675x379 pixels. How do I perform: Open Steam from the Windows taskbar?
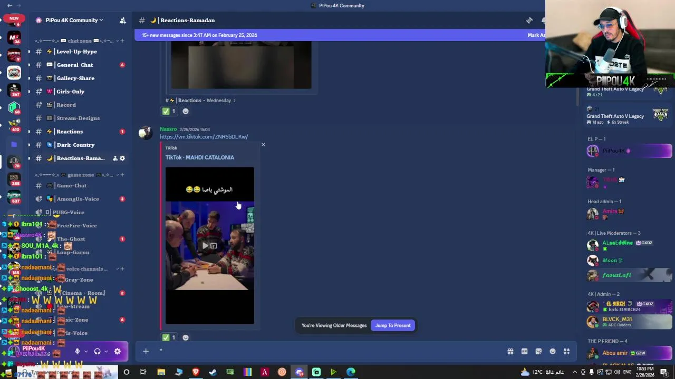pos(213,372)
